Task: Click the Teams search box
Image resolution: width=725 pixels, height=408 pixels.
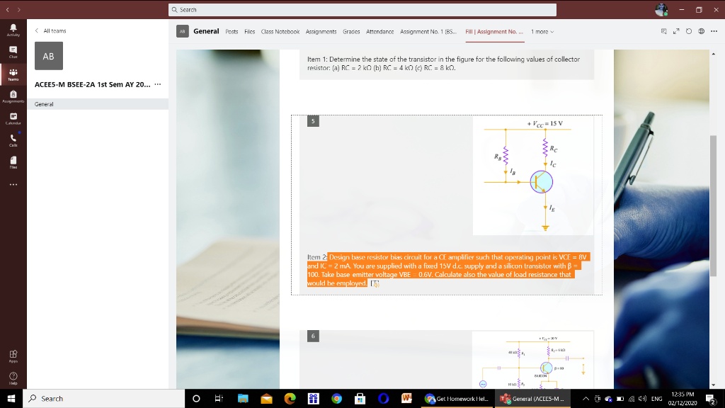Action: (x=362, y=10)
